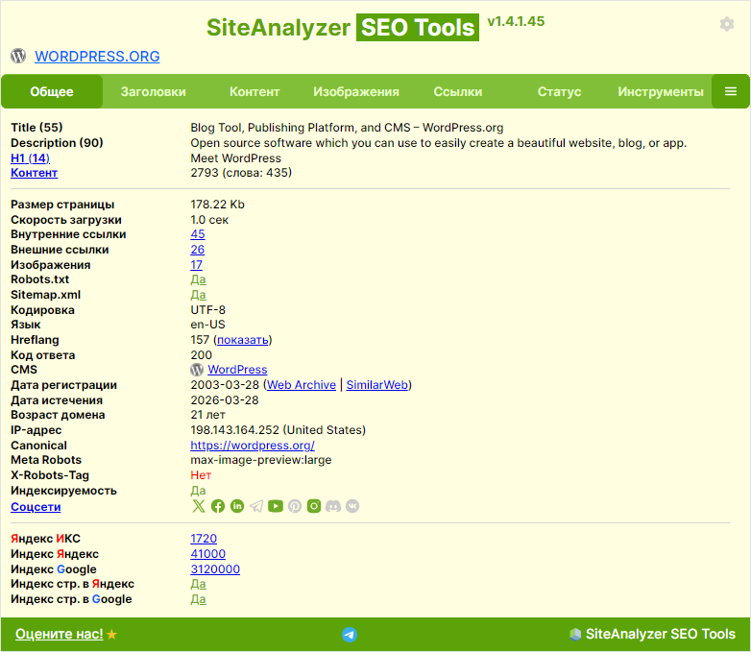Click the Оцените нас! footer link
The width and height of the screenshot is (751, 652).
tap(59, 635)
